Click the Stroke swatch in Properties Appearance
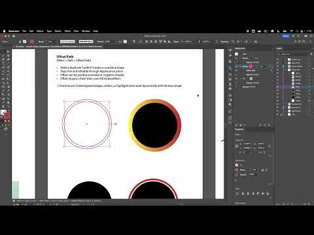The image size is (314, 235). (x=237, y=170)
